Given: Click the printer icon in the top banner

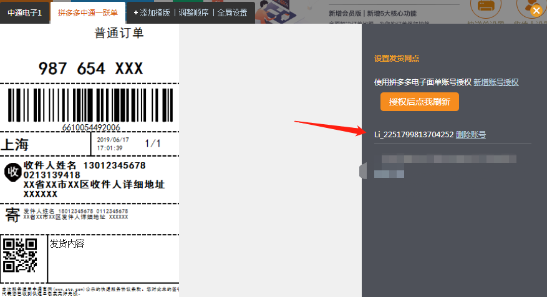Looking at the screenshot, I should click(486, 6).
